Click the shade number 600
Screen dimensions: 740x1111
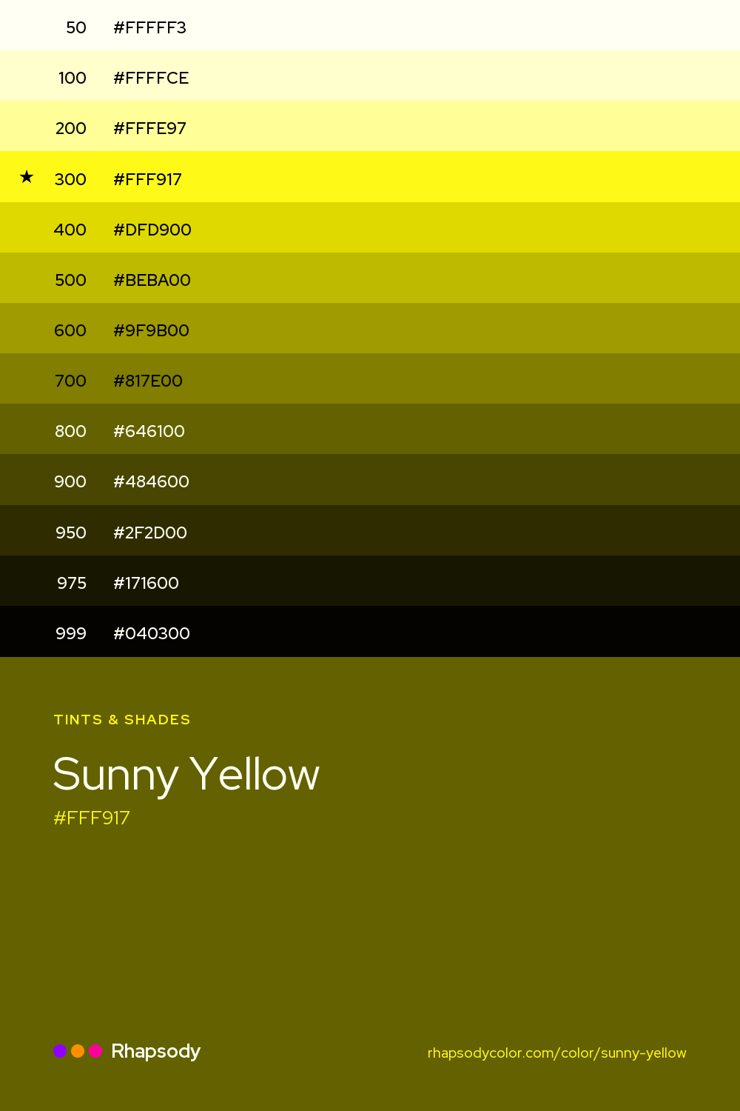click(70, 330)
